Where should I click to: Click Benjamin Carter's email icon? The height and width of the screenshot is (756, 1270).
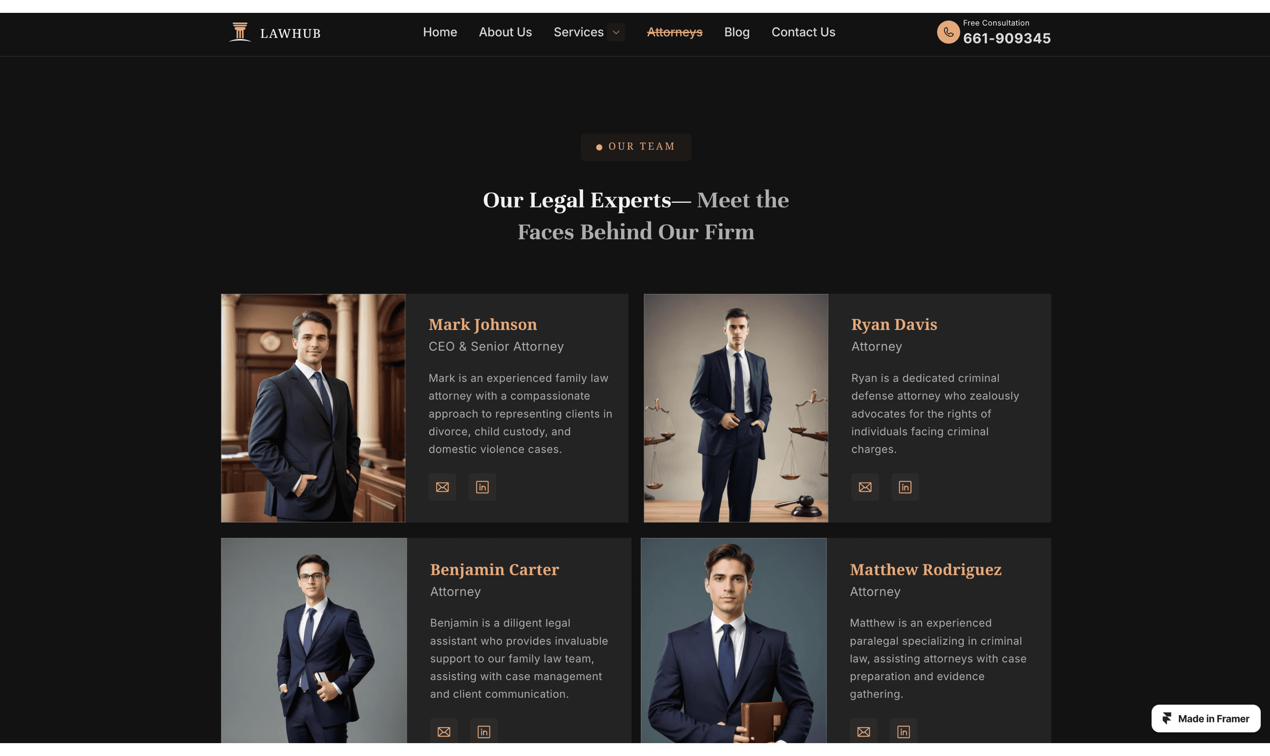click(x=444, y=732)
